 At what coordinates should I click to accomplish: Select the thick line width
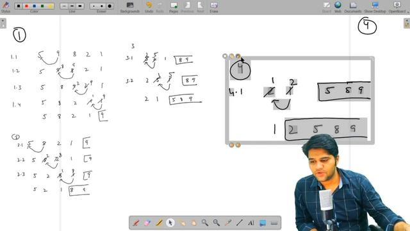(x=80, y=6)
